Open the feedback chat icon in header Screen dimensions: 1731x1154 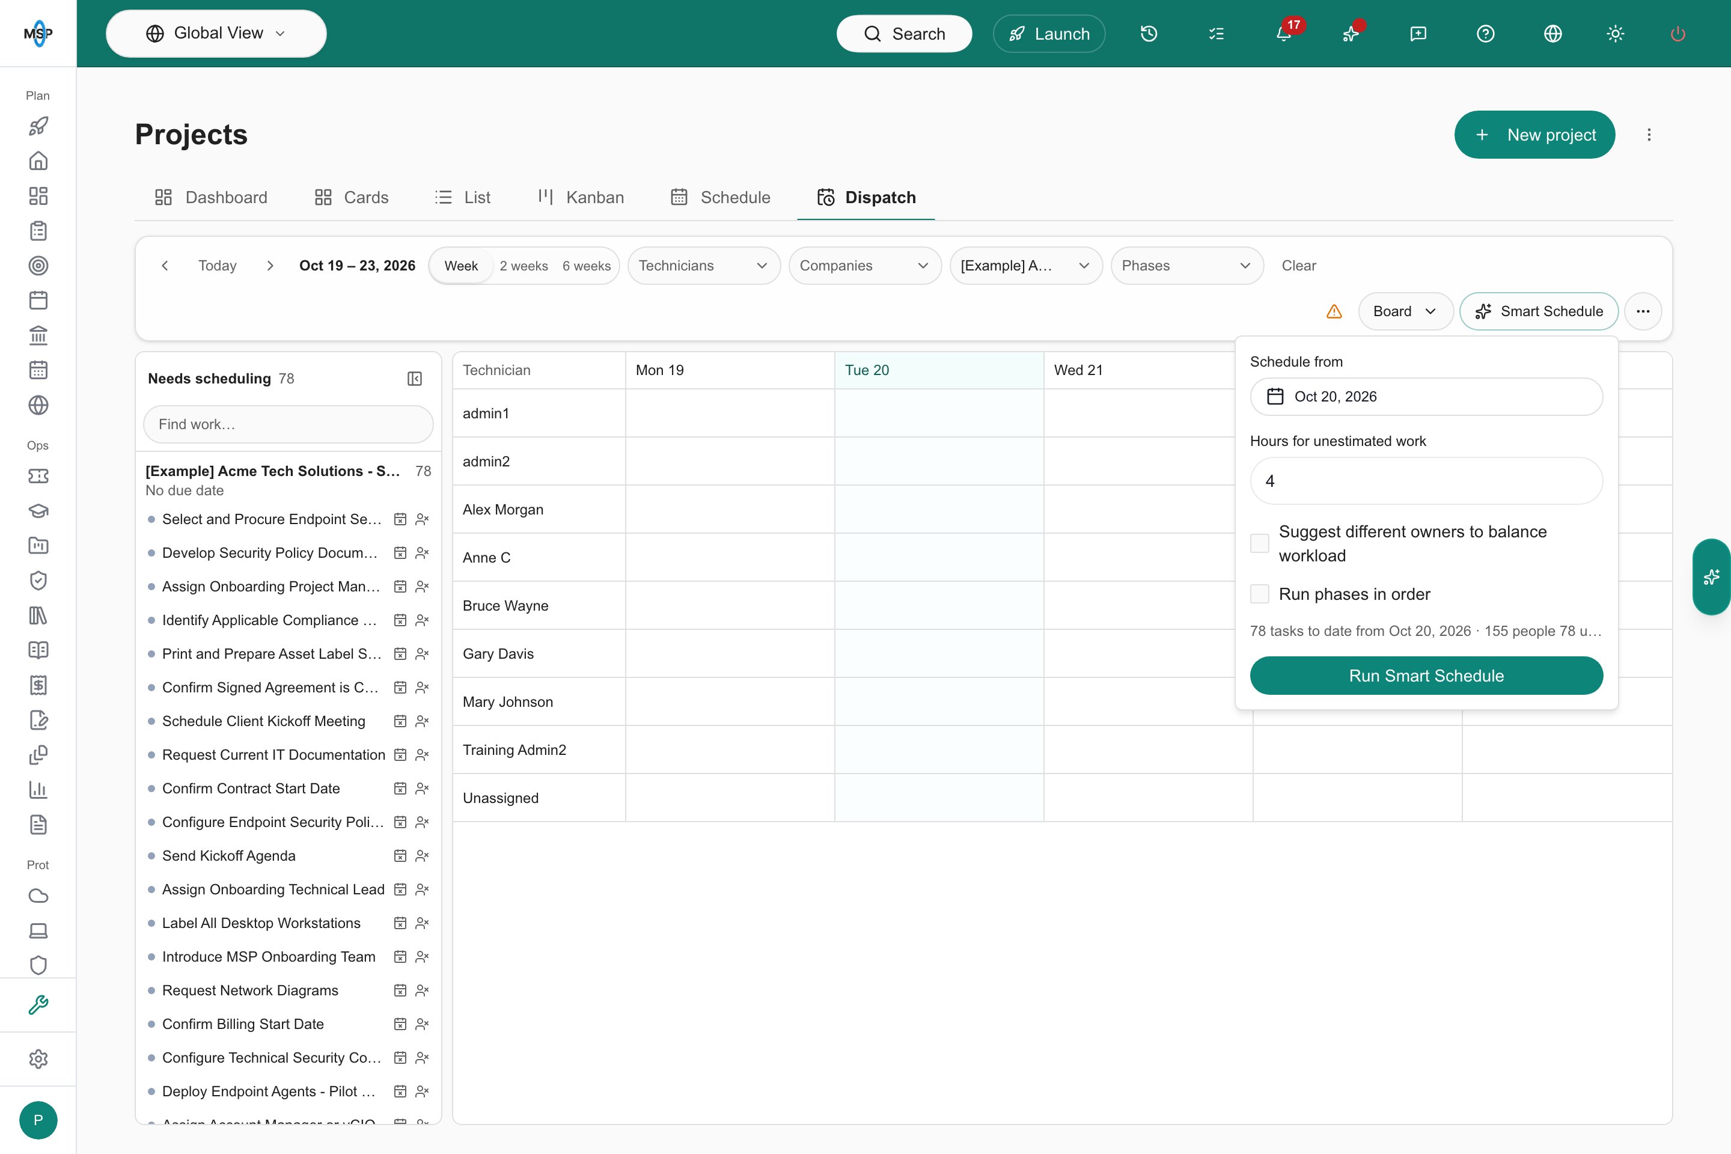point(1418,34)
